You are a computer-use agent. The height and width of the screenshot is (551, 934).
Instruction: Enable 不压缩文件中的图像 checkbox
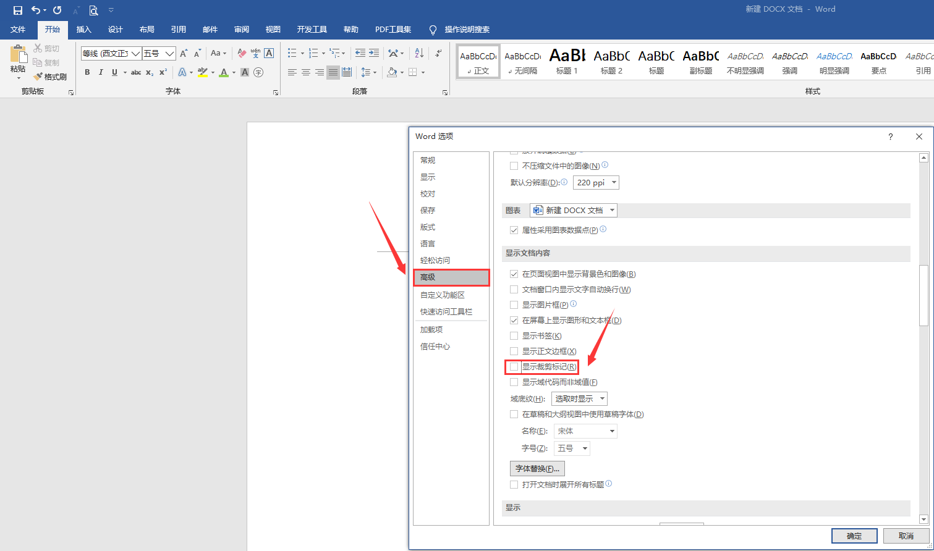click(514, 166)
